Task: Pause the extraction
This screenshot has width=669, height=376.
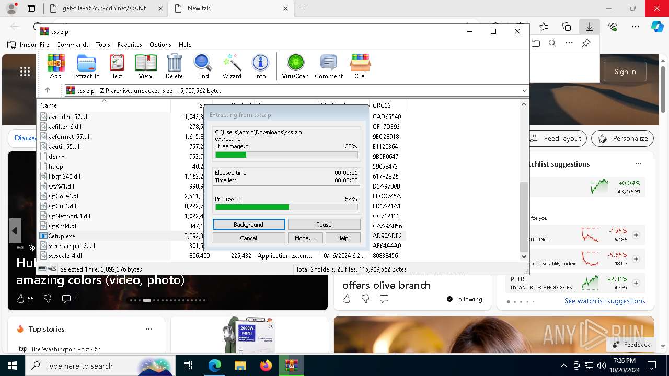Action: pos(324,225)
